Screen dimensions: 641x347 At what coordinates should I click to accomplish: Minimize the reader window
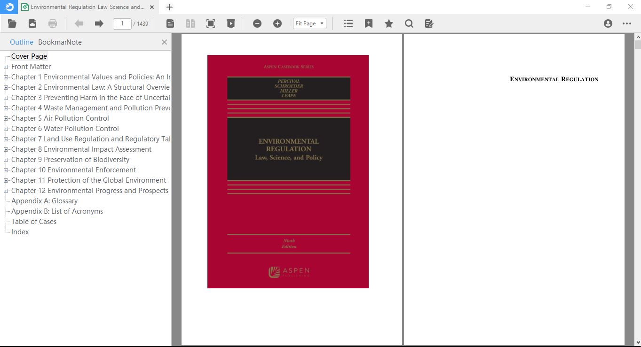click(x=588, y=7)
